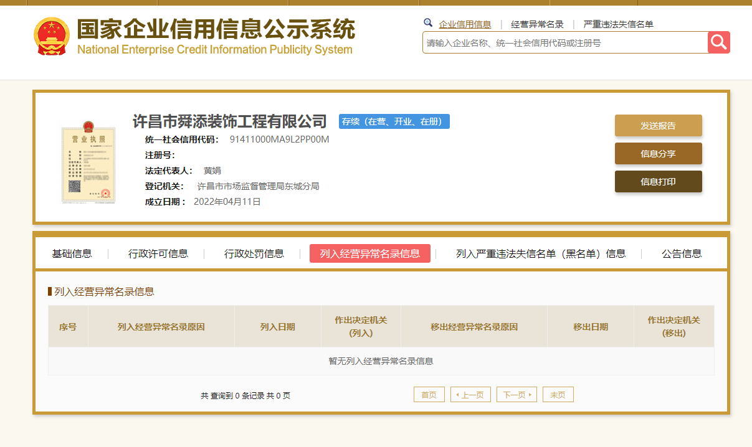Click the establishment date 2022年04月11日
Screen dimensions: 752x447
click(227, 202)
